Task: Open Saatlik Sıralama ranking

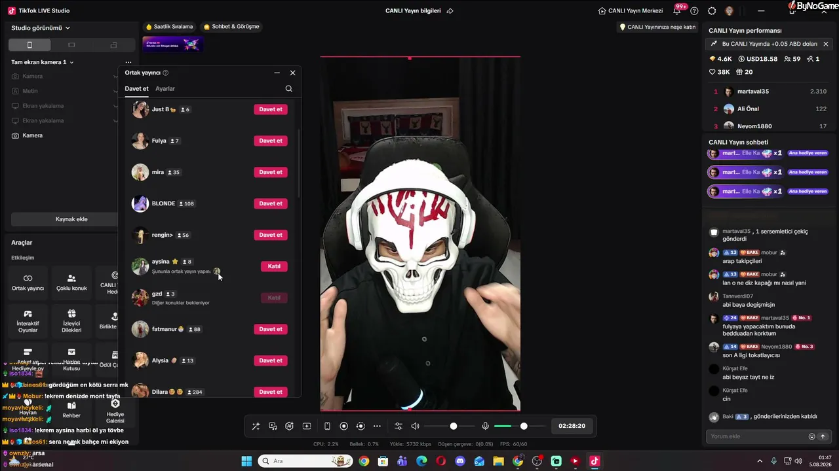Action: click(169, 27)
